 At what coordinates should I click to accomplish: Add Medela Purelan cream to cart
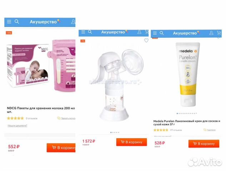pos(204,144)
